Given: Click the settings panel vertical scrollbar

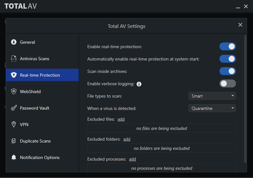Looking at the screenshot, I should (x=245, y=99).
